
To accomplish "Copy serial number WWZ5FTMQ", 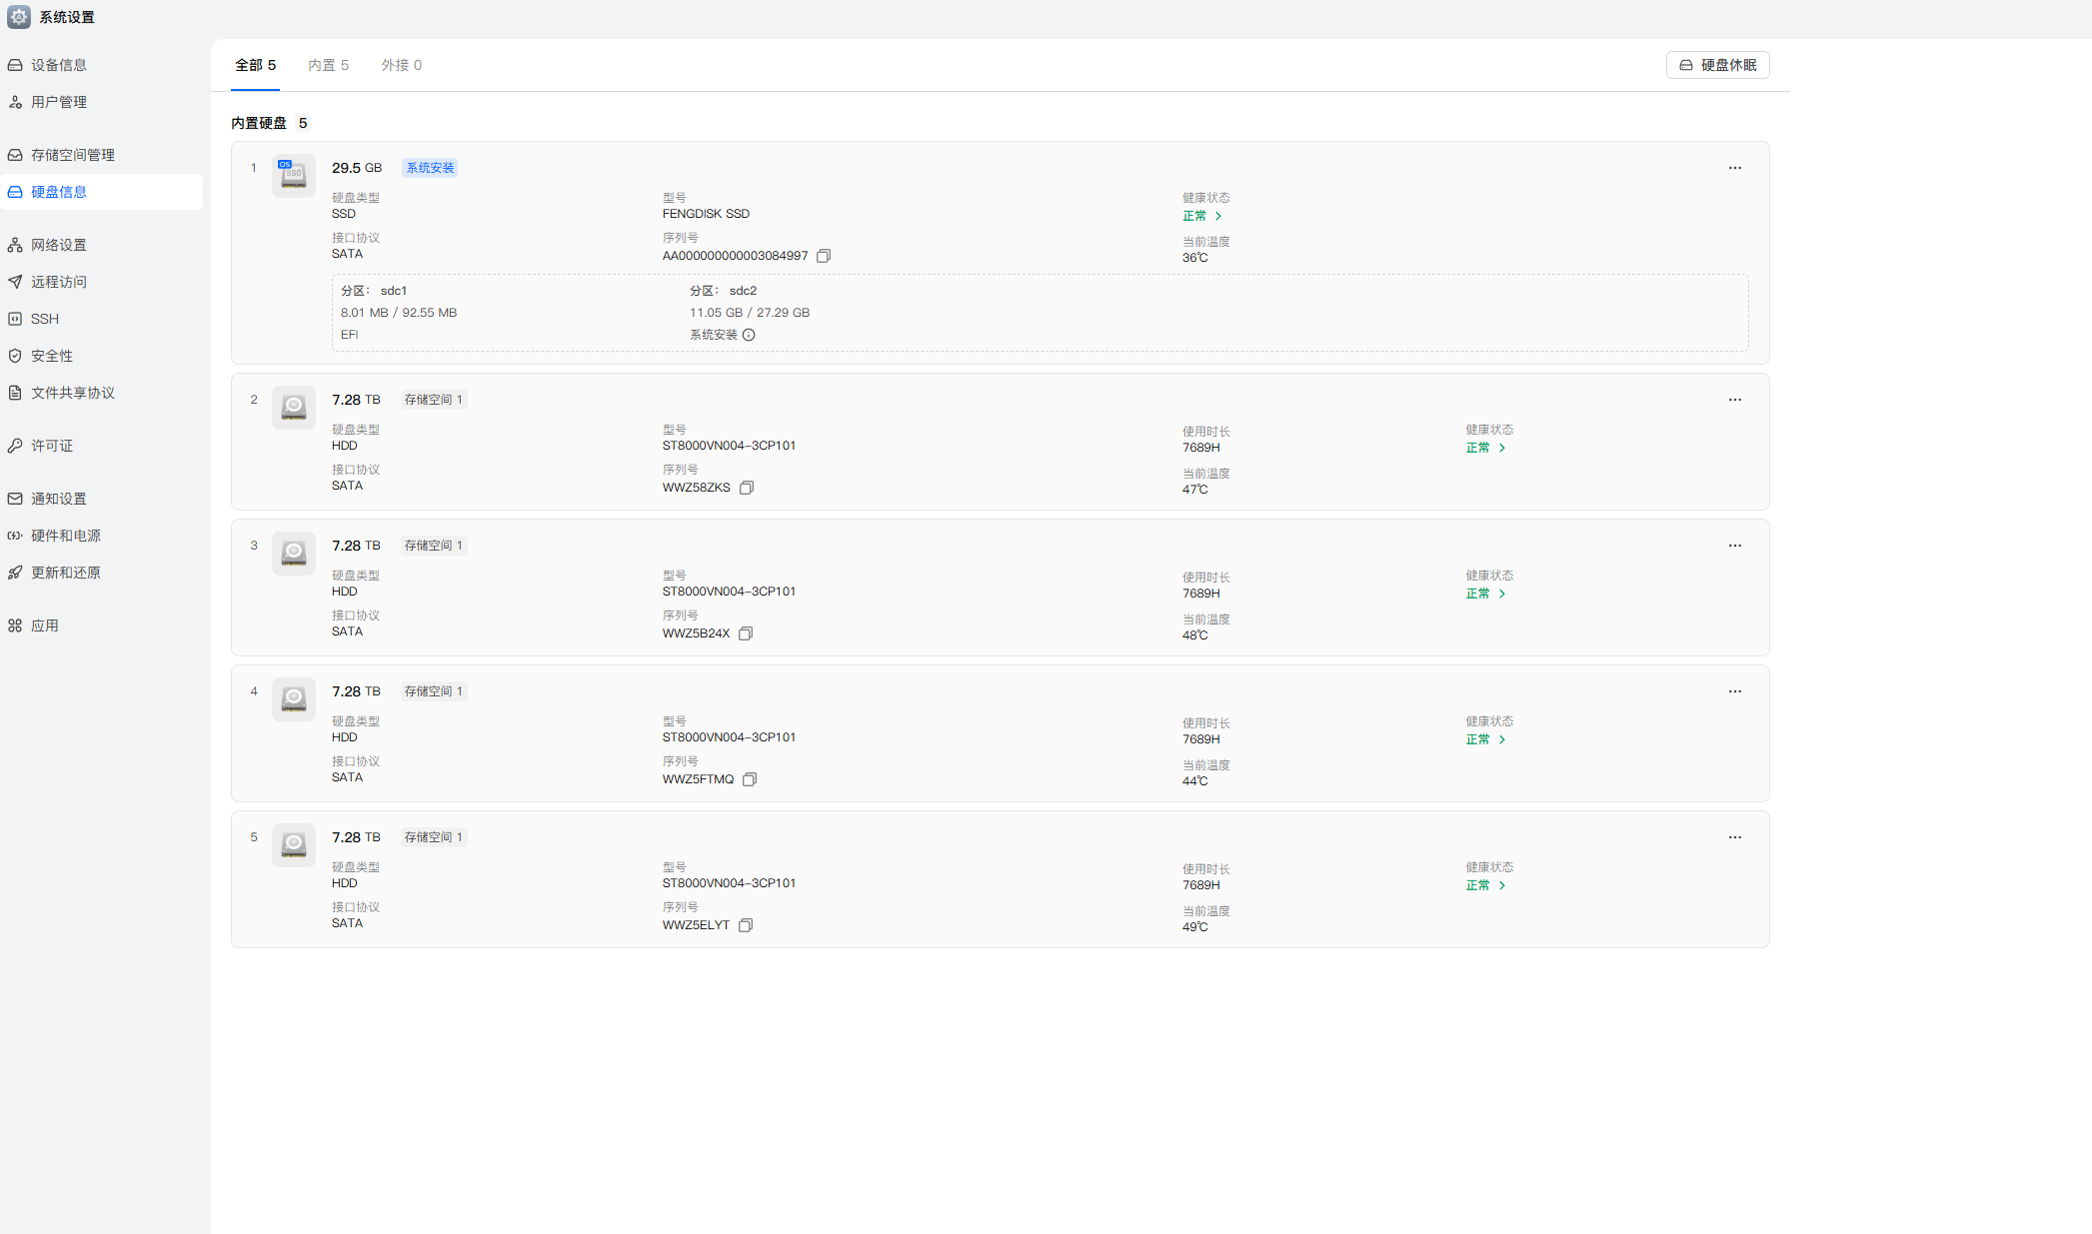I will pos(750,779).
